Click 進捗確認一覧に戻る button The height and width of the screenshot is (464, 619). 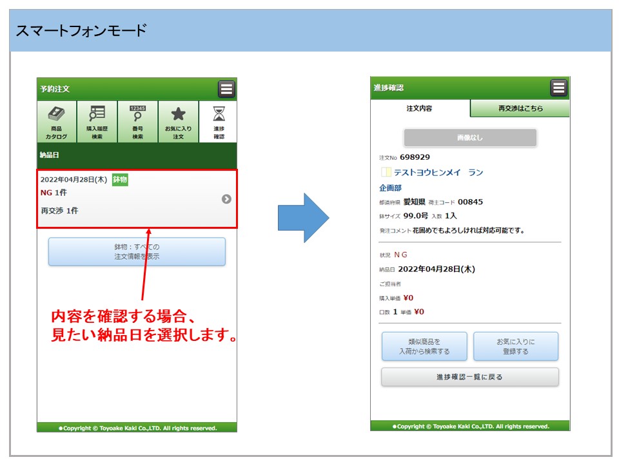click(469, 377)
